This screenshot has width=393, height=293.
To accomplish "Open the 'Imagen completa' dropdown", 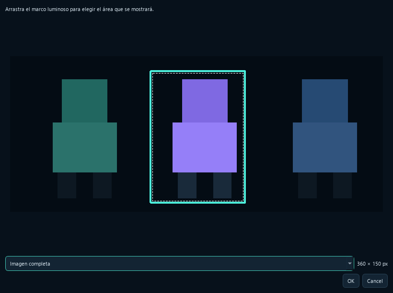I will click(179, 264).
